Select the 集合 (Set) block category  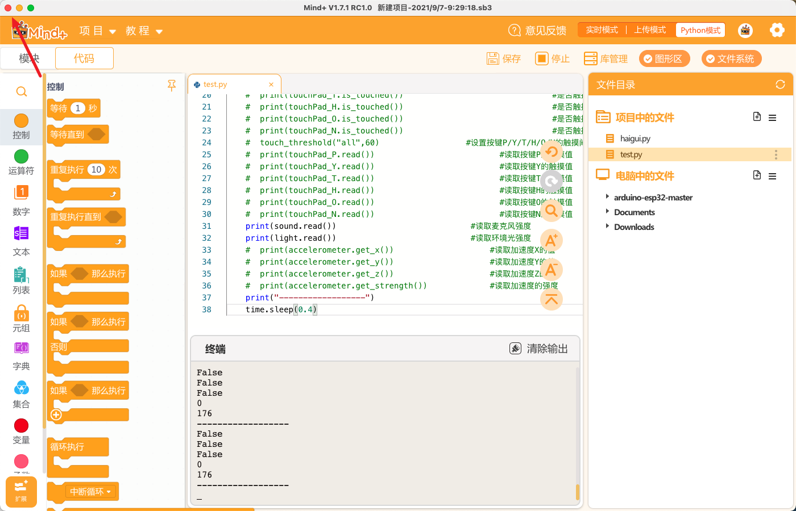click(21, 395)
